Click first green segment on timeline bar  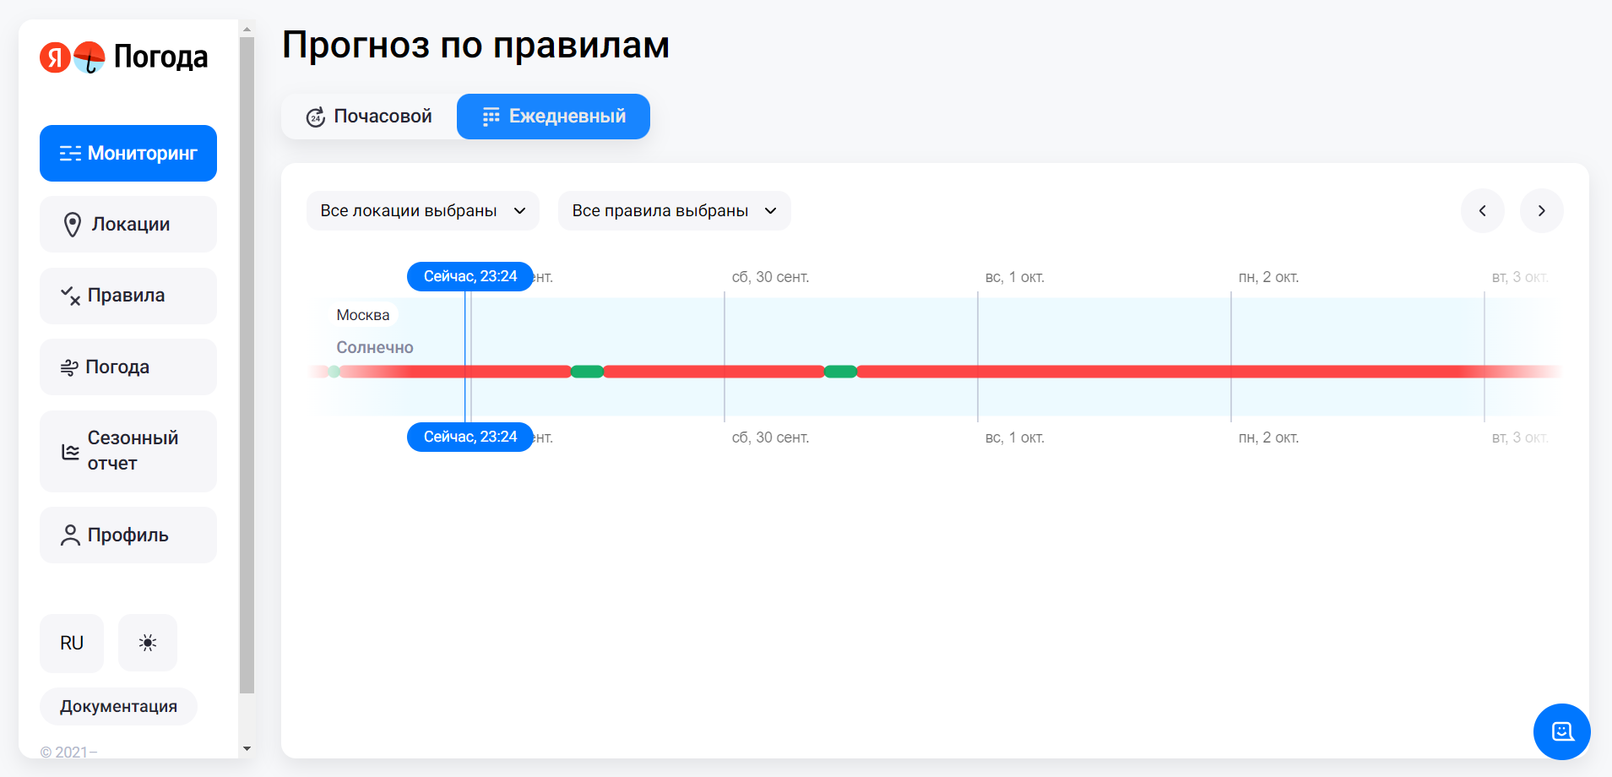(x=587, y=372)
